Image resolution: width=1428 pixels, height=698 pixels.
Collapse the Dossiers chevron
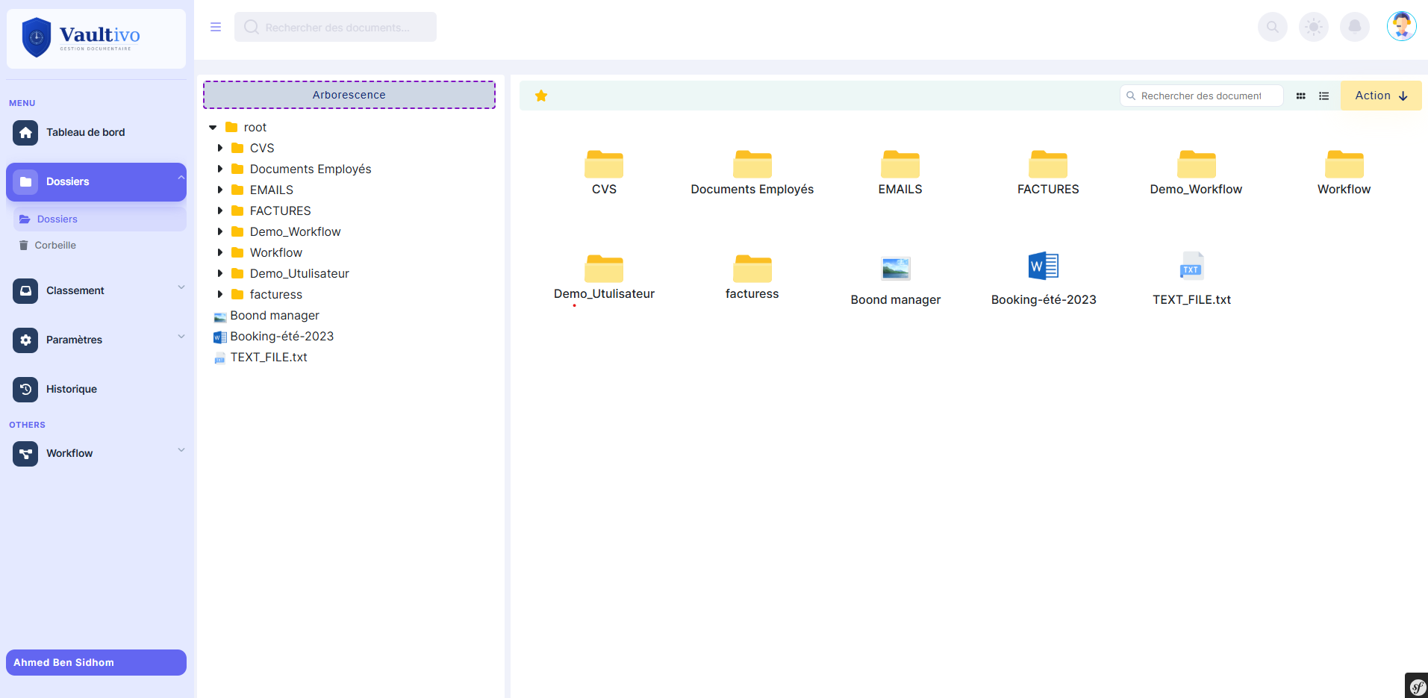tap(181, 178)
